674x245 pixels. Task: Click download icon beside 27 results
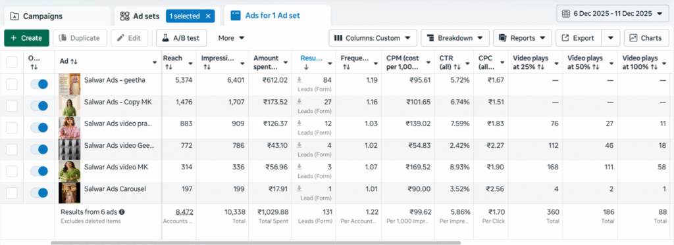pyautogui.click(x=299, y=102)
